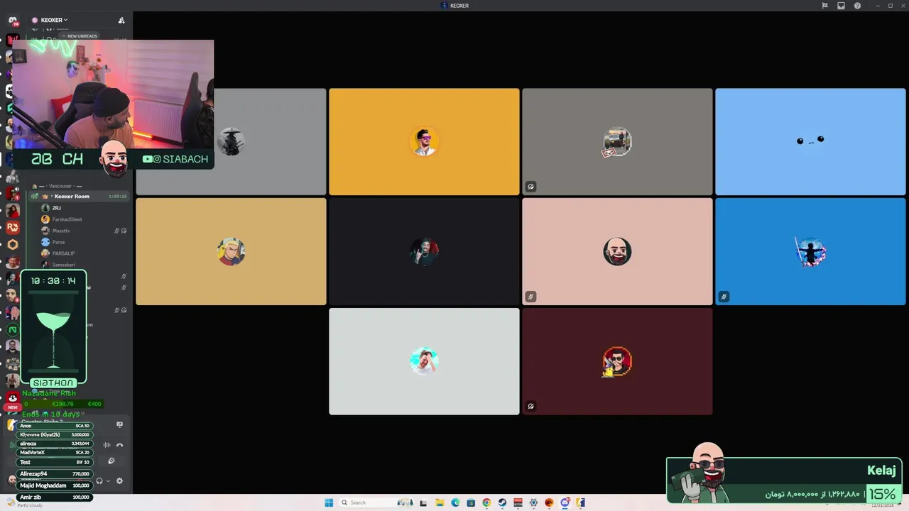This screenshot has width=909, height=511.
Task: Open the soundboard icon in voice panel
Action: point(111,461)
